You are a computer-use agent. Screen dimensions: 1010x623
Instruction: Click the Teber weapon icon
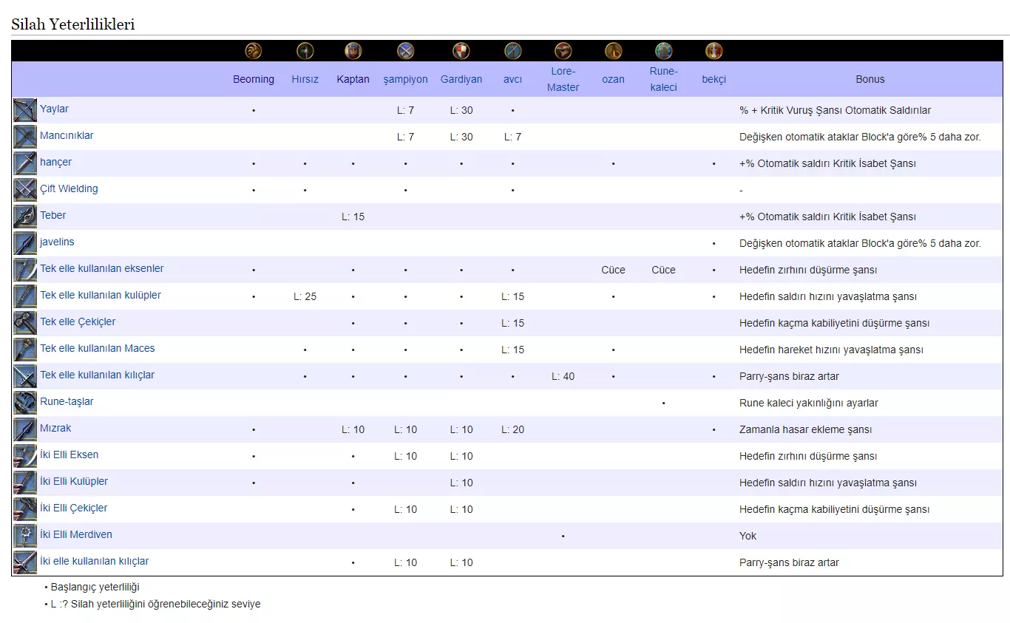25,217
